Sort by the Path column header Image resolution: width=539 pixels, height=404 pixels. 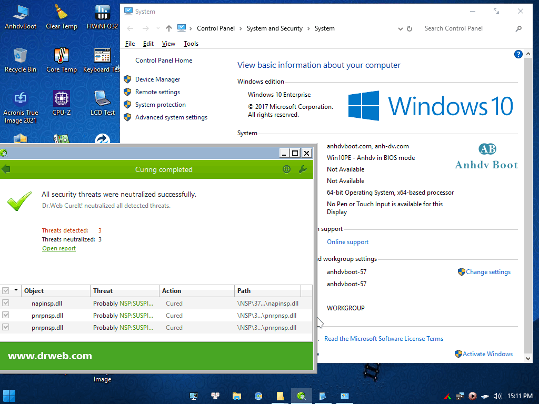click(267, 290)
